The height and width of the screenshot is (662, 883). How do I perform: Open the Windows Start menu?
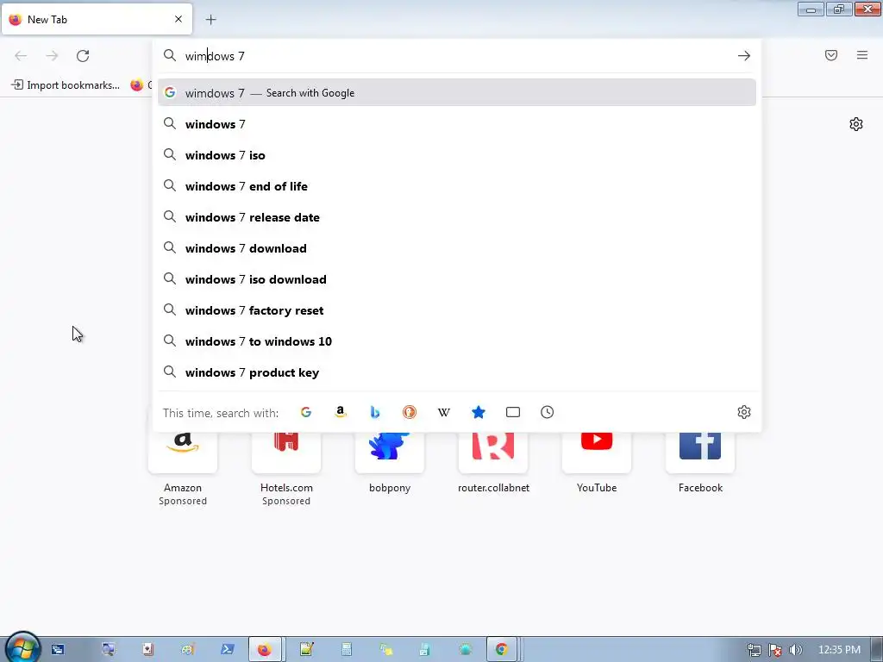click(22, 648)
